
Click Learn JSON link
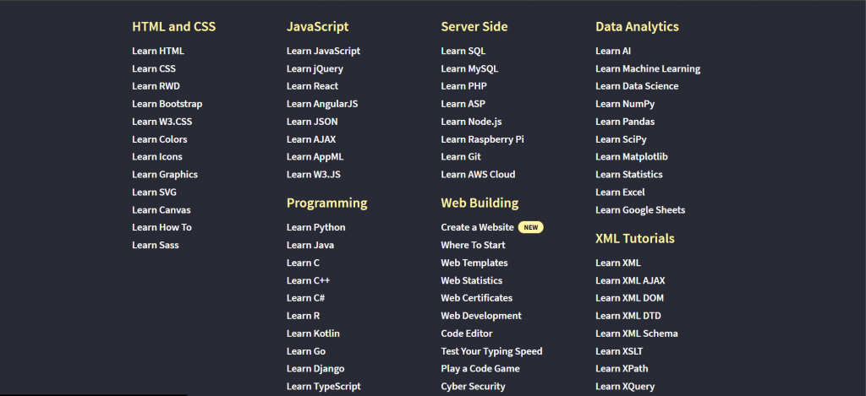point(312,122)
